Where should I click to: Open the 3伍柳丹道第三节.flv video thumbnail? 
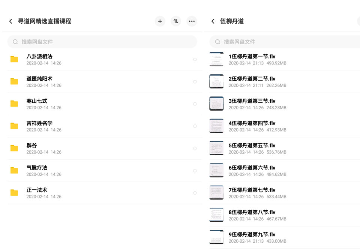pos(216,104)
